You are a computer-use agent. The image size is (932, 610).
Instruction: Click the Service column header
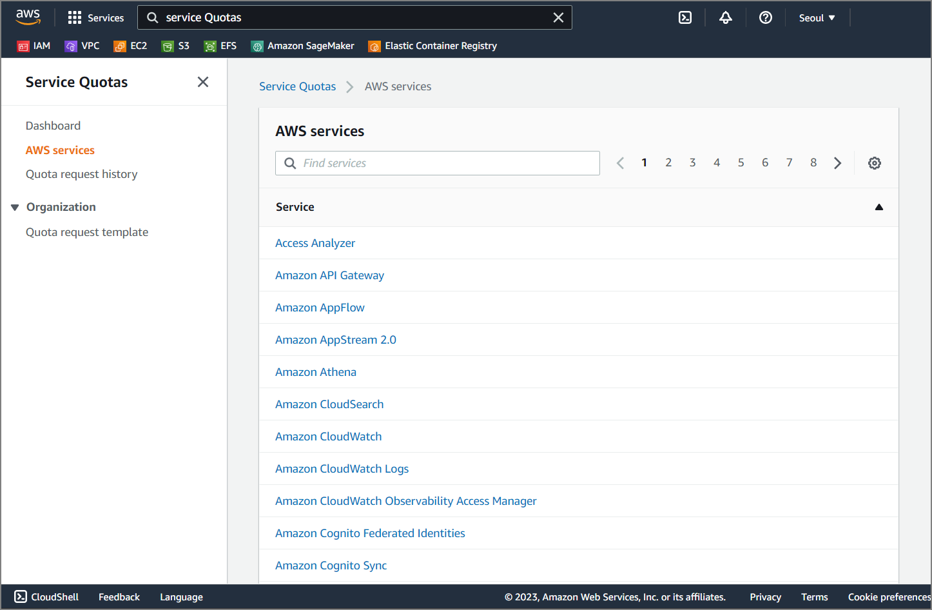pos(295,207)
